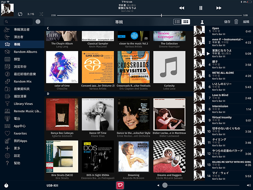Delete playlist using trash icon

pyautogui.click(x=236, y=22)
